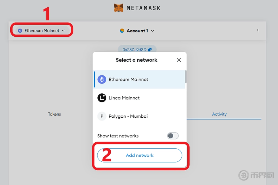The width and height of the screenshot is (278, 185).
Task: Open the three-dot account options menu
Action: point(258,31)
